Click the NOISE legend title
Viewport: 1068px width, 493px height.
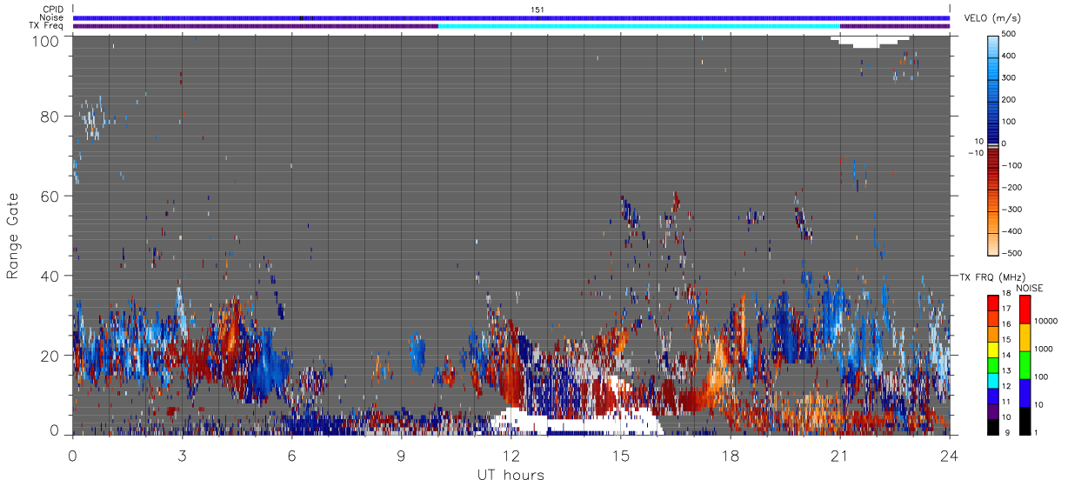pos(1029,288)
